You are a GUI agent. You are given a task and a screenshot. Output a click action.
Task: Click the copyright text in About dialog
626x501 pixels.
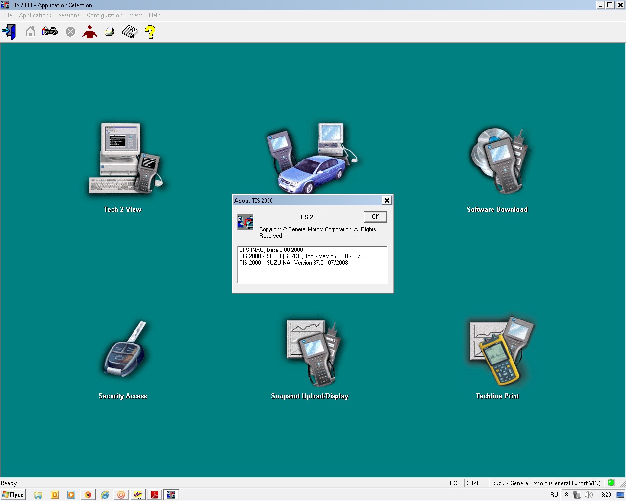tap(317, 232)
